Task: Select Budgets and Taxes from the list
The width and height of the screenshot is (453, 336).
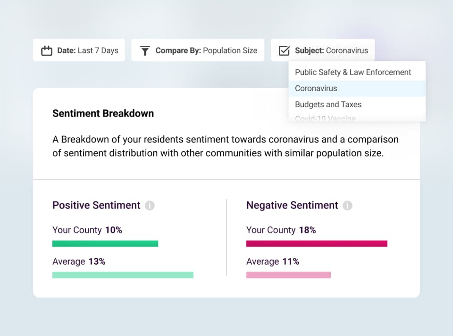Action: (327, 104)
